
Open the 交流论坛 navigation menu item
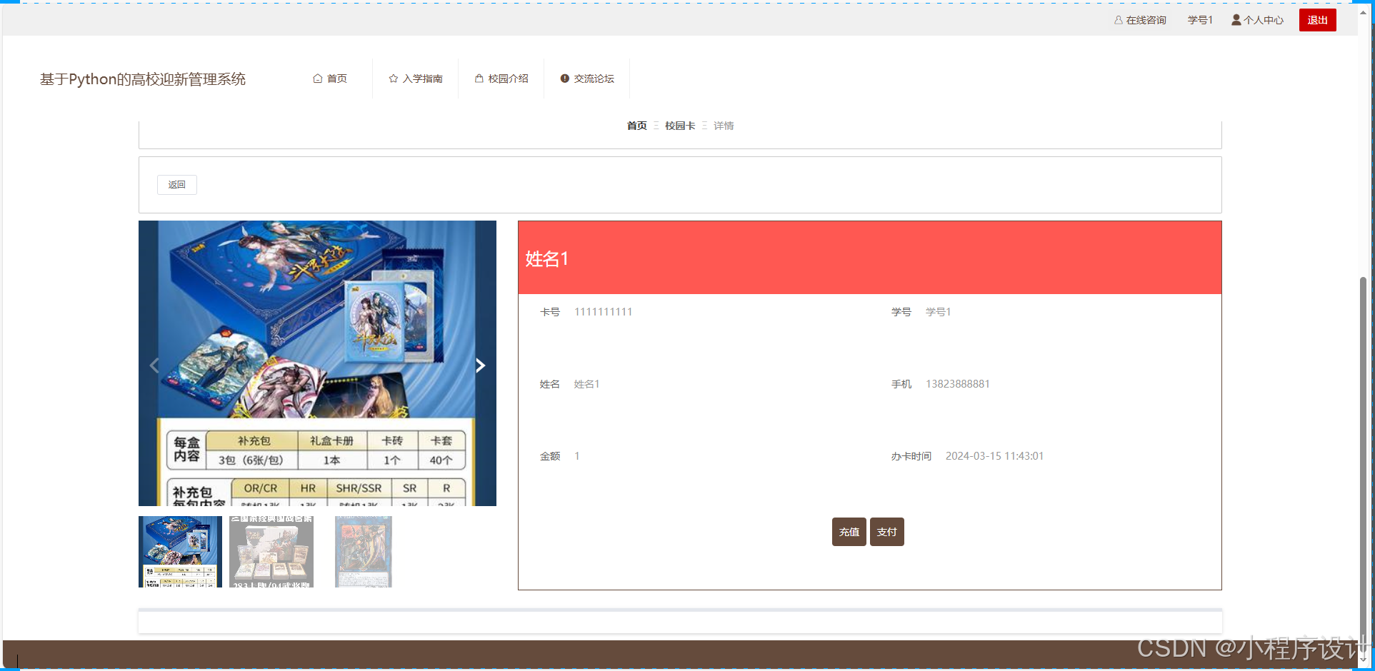587,79
